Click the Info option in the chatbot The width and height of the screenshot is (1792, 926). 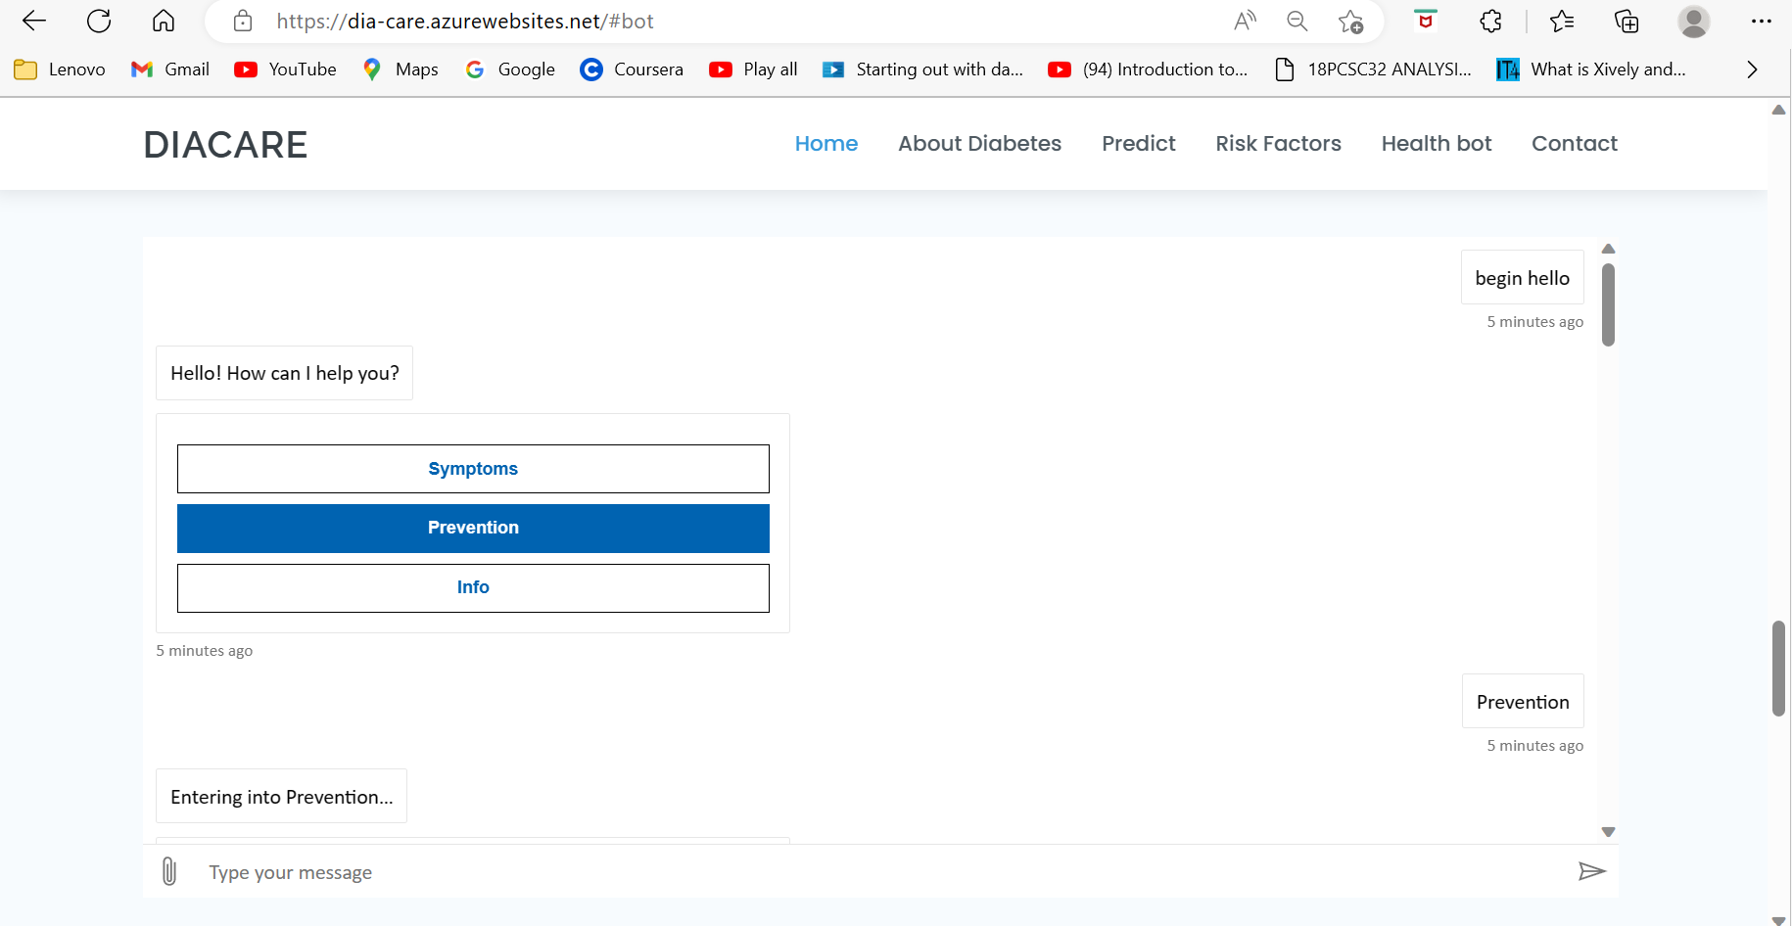click(473, 586)
